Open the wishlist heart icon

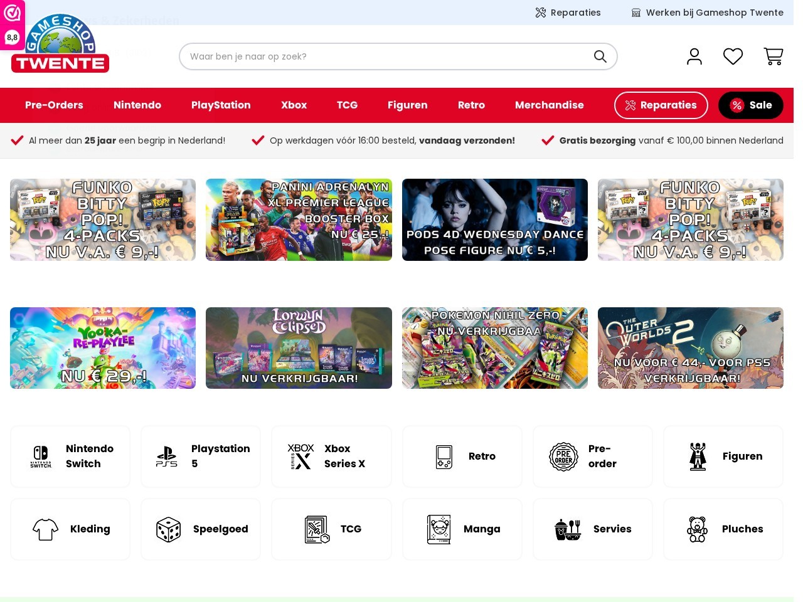tap(733, 56)
